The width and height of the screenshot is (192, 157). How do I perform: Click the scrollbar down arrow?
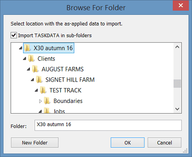coord(177,109)
